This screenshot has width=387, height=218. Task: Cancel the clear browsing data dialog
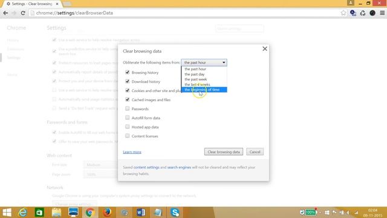coord(255,152)
